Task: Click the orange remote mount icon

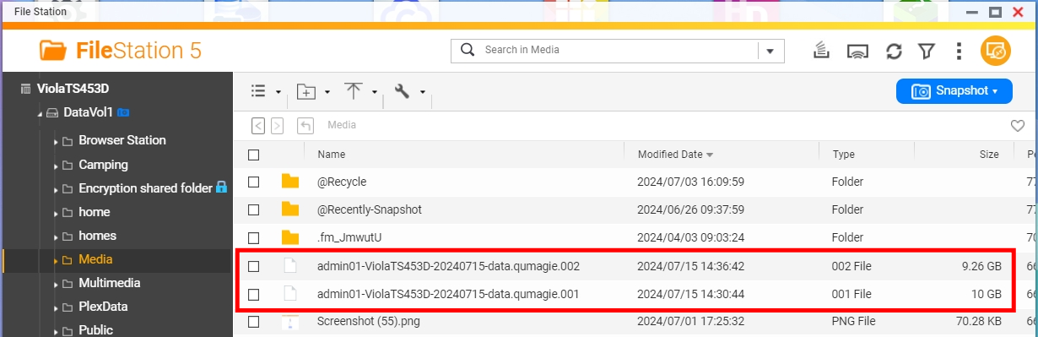Action: coord(996,51)
